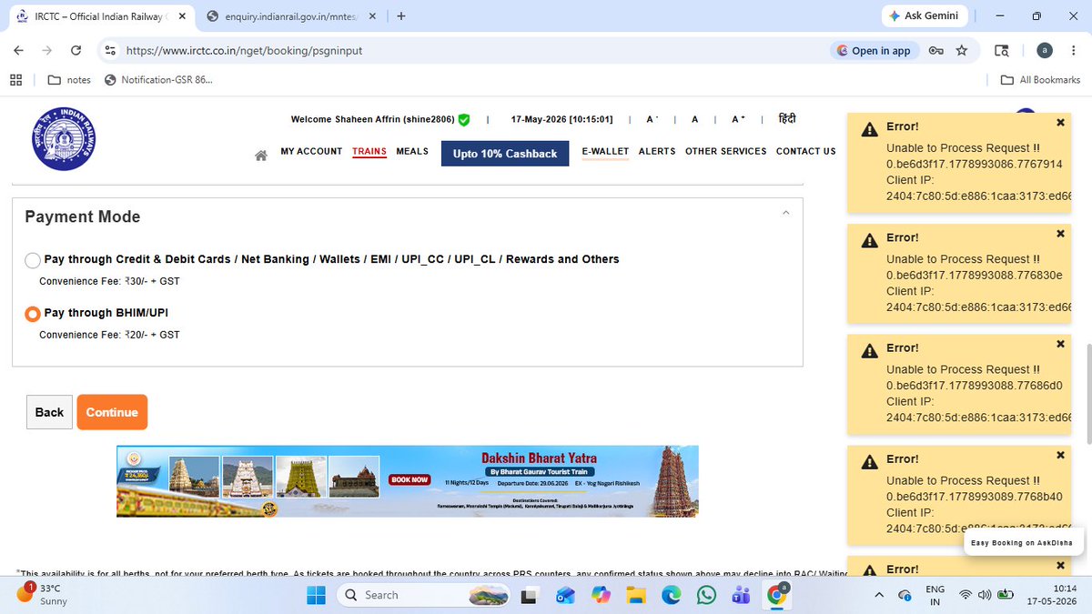Open the Windows Start button
The height and width of the screenshot is (614, 1092).
(x=316, y=595)
